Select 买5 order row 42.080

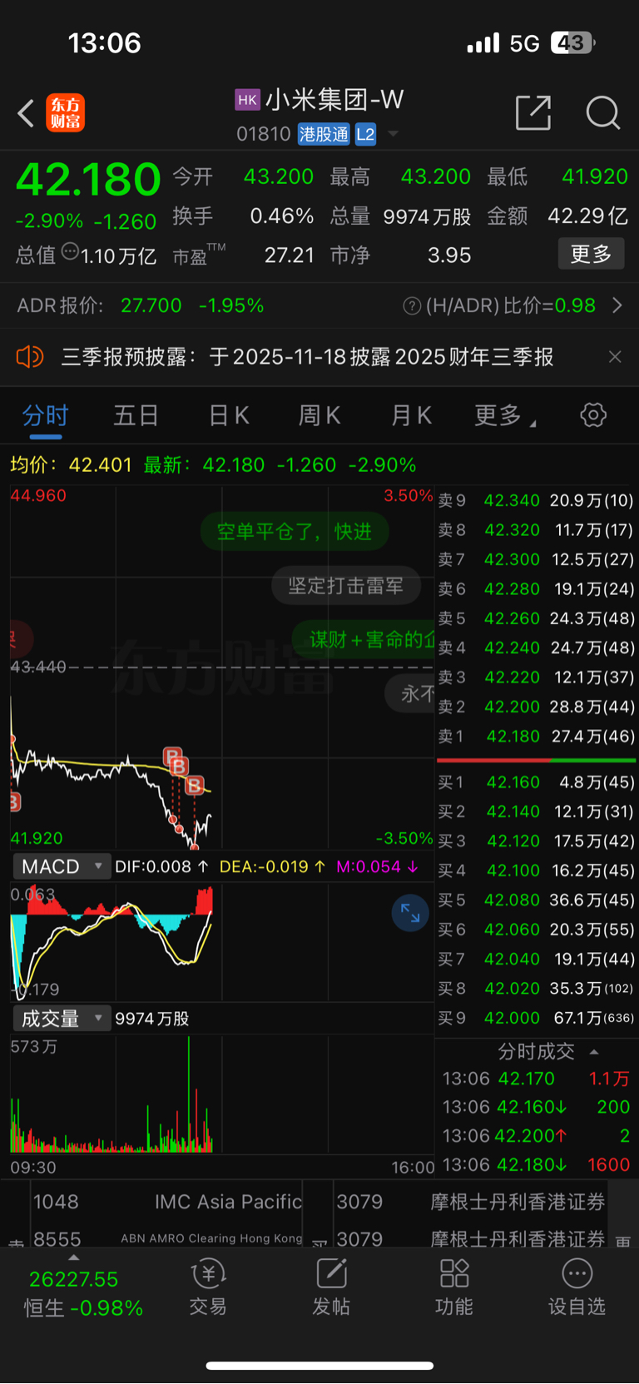(x=536, y=900)
